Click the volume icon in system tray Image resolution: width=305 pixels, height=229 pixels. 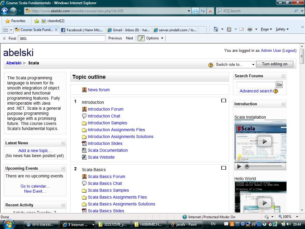tap(289, 224)
